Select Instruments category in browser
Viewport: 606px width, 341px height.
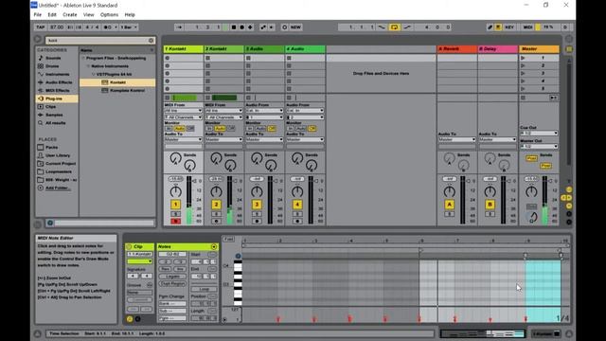point(57,74)
